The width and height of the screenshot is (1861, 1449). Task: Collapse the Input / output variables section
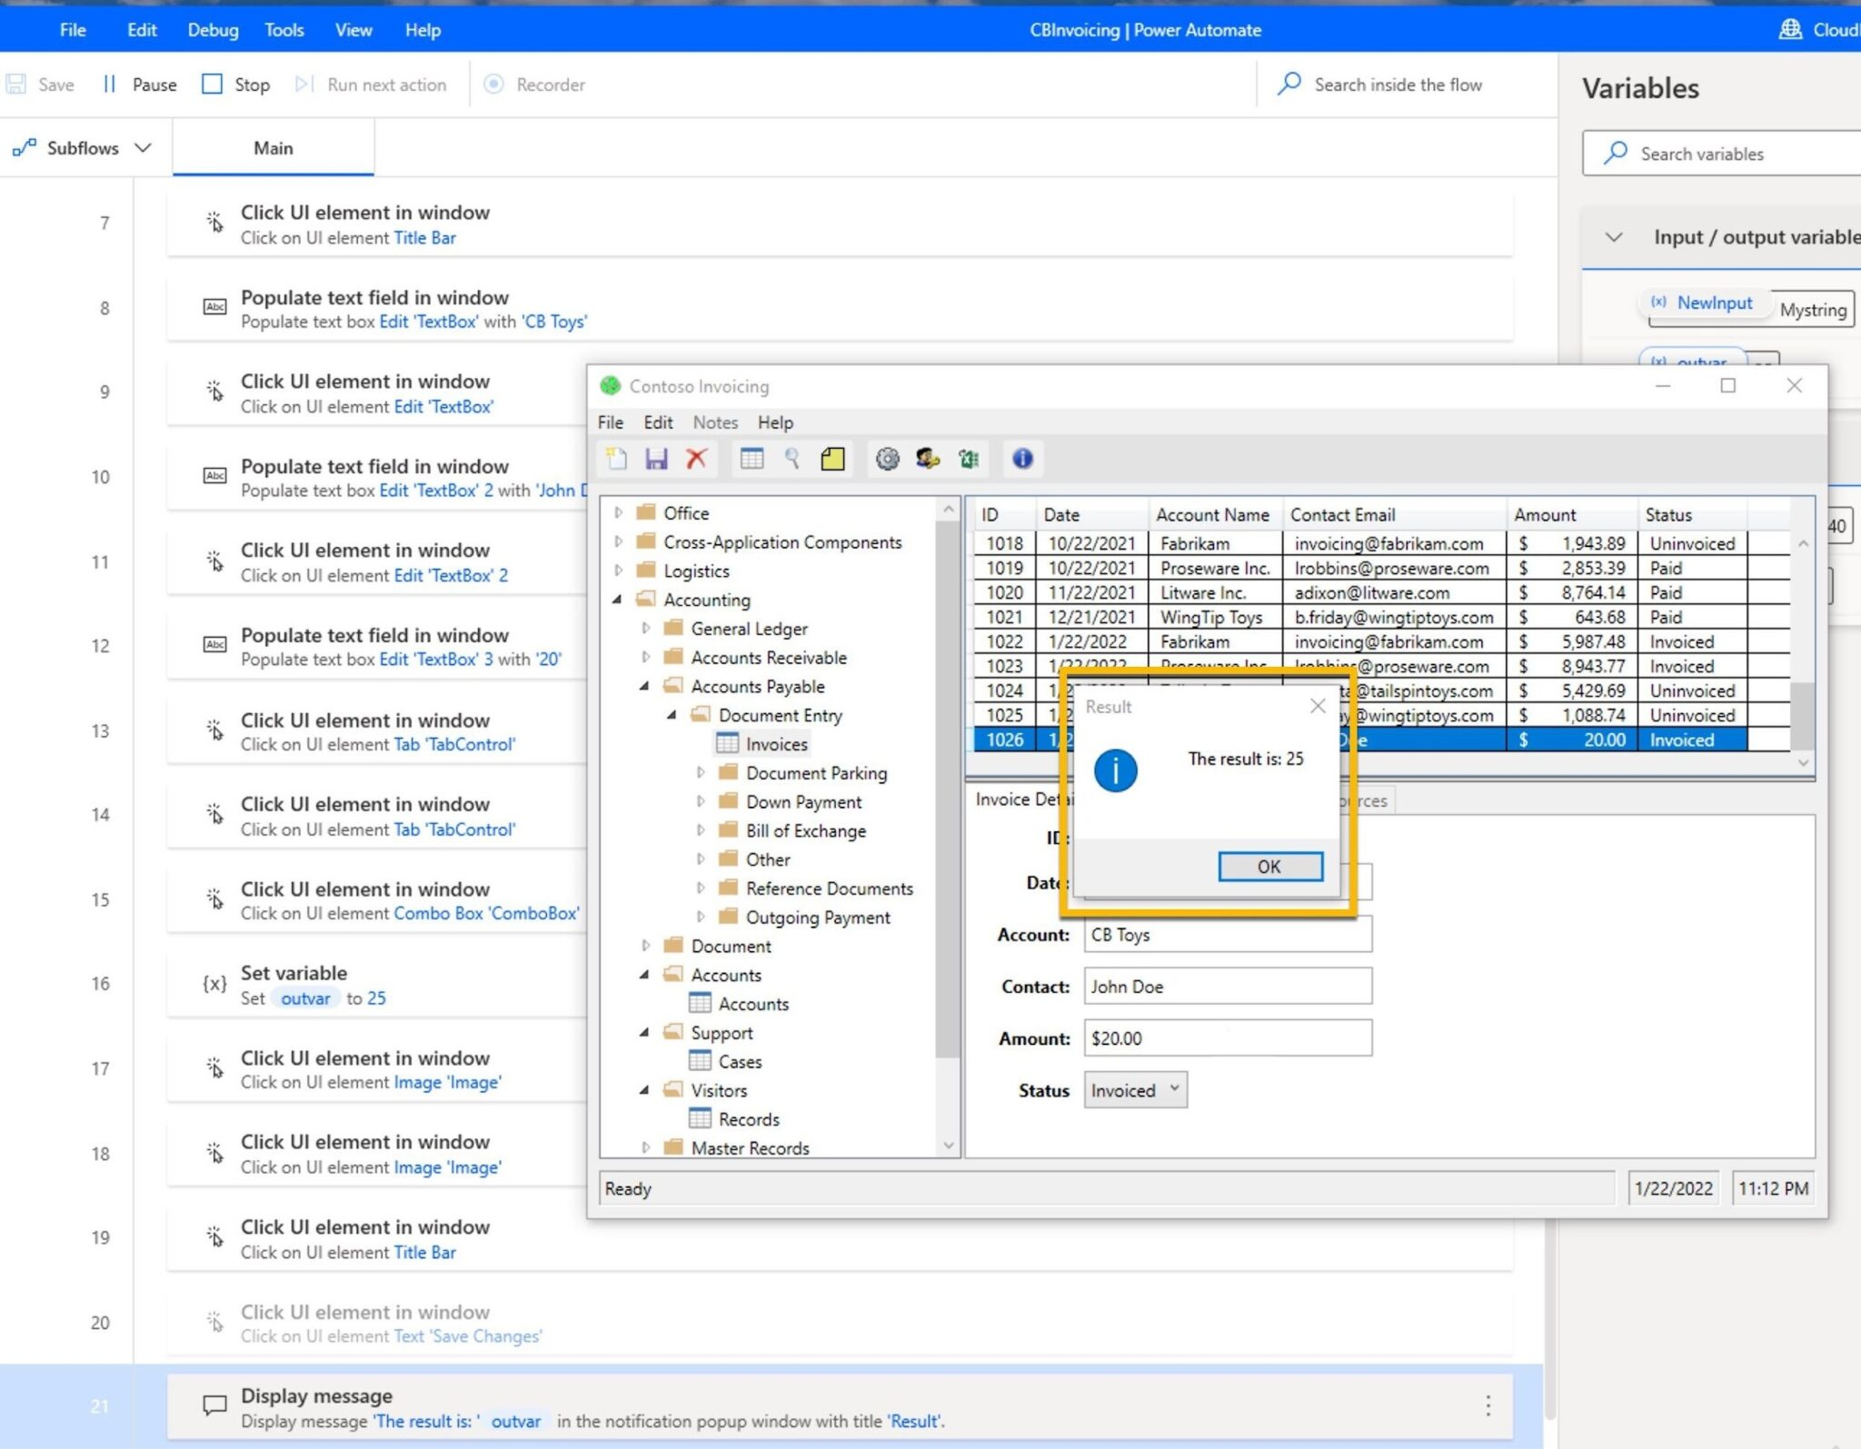click(1614, 237)
